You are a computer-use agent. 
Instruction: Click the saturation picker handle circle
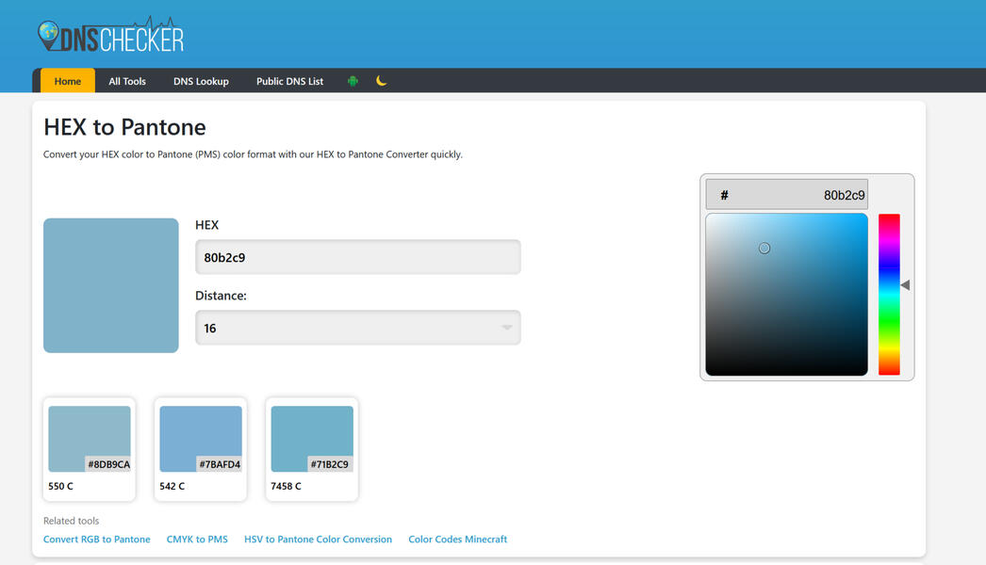(764, 249)
